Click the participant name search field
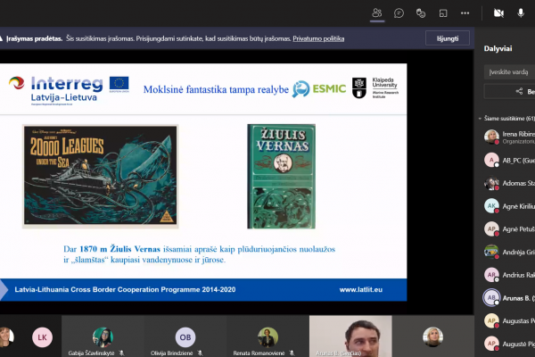This screenshot has width=535, height=357. [x=509, y=72]
